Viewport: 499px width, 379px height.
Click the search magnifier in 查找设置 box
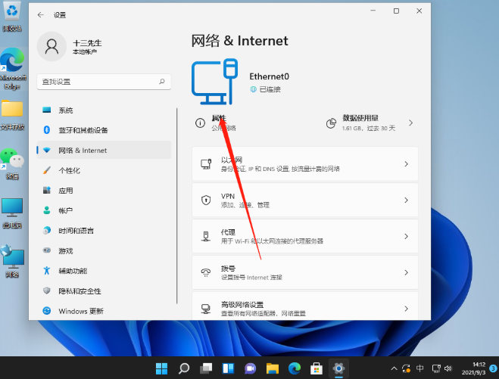(162, 82)
